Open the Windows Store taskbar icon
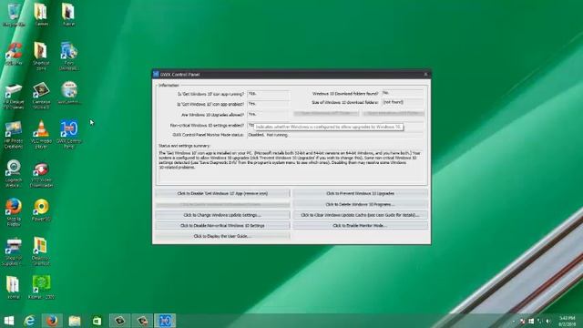The image size is (583, 328). (97, 321)
